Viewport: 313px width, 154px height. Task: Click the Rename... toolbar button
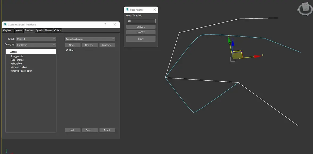(107, 45)
